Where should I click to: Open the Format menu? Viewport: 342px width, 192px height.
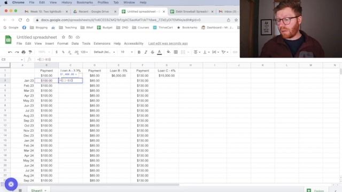[x=63, y=44]
